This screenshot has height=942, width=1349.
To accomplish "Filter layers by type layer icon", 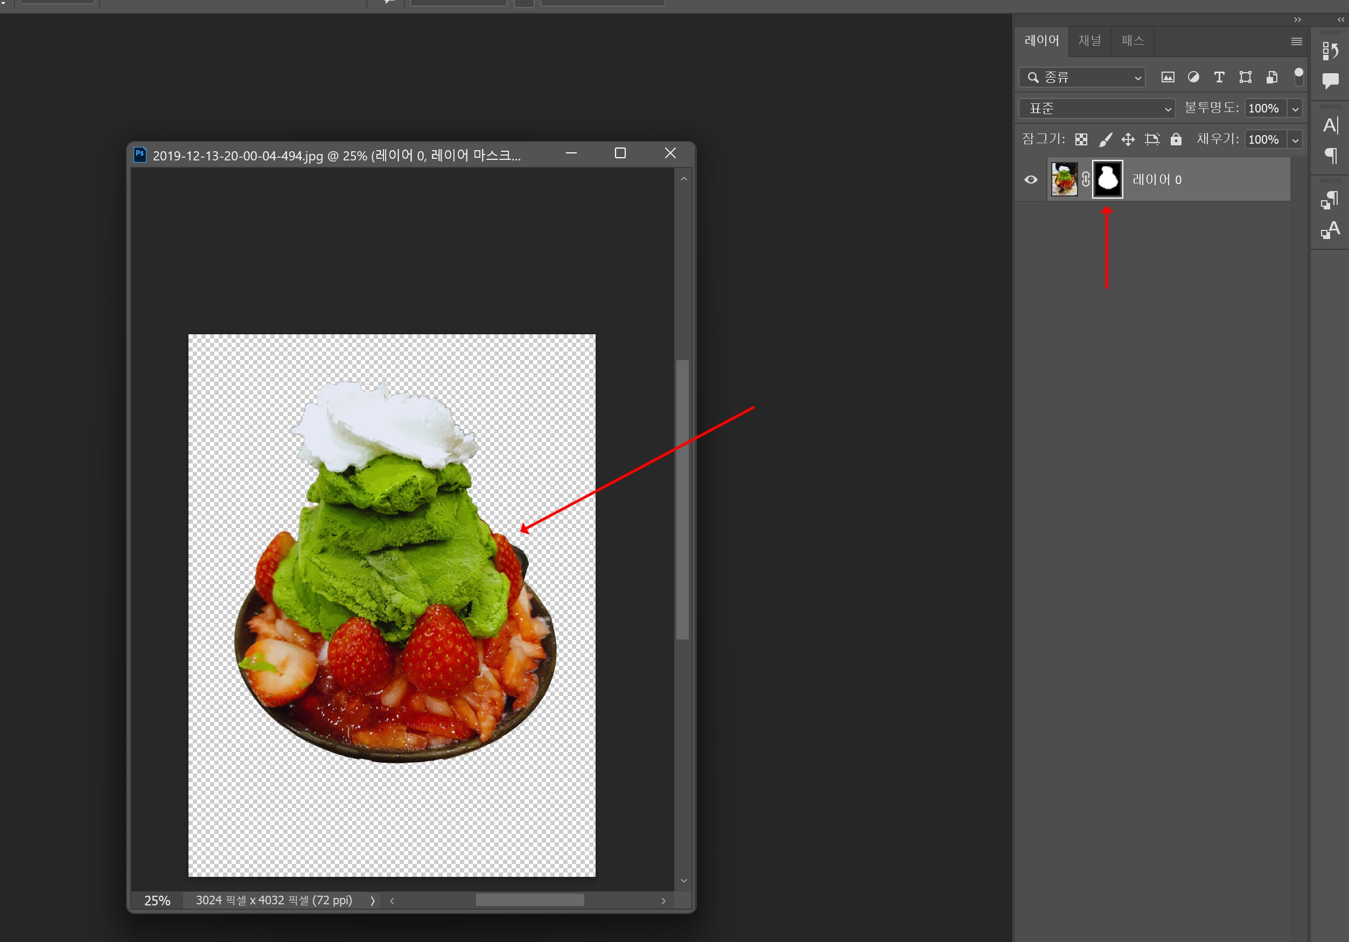I will click(x=1219, y=77).
